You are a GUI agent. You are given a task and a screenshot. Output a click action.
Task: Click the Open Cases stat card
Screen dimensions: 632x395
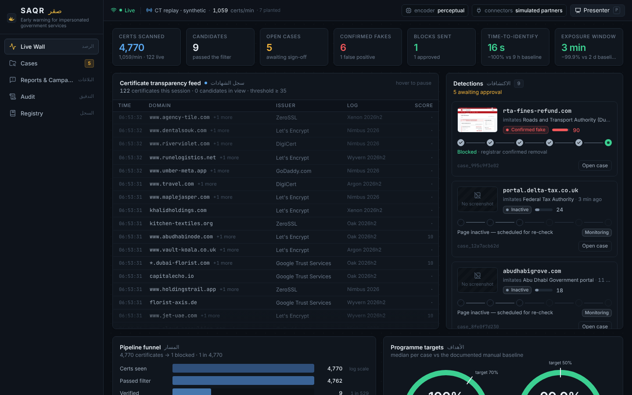[294, 47]
